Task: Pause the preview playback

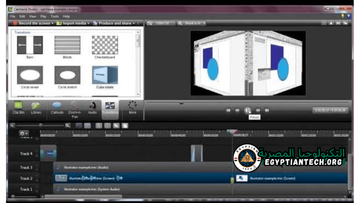Action: click(x=247, y=110)
